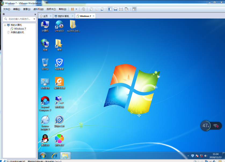This screenshot has width=225, height=162.
Task: Open the library search filter dropdown arrow
Action: click(34, 19)
